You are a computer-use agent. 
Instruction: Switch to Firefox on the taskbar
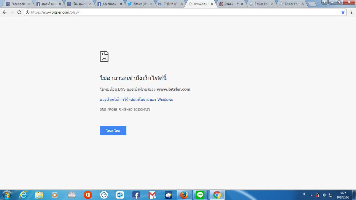click(x=184, y=195)
